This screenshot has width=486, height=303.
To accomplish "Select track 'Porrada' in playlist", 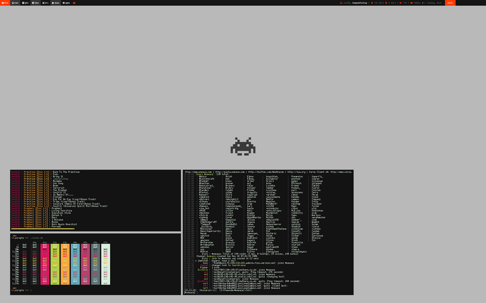I will [x=56, y=226].
